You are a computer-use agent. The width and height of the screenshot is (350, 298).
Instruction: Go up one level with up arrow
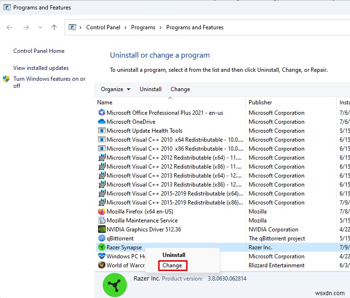pos(54,27)
